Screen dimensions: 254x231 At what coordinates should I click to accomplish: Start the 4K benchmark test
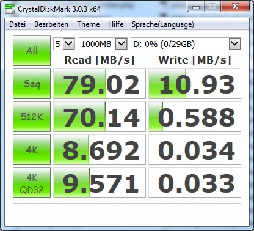[x=32, y=150]
